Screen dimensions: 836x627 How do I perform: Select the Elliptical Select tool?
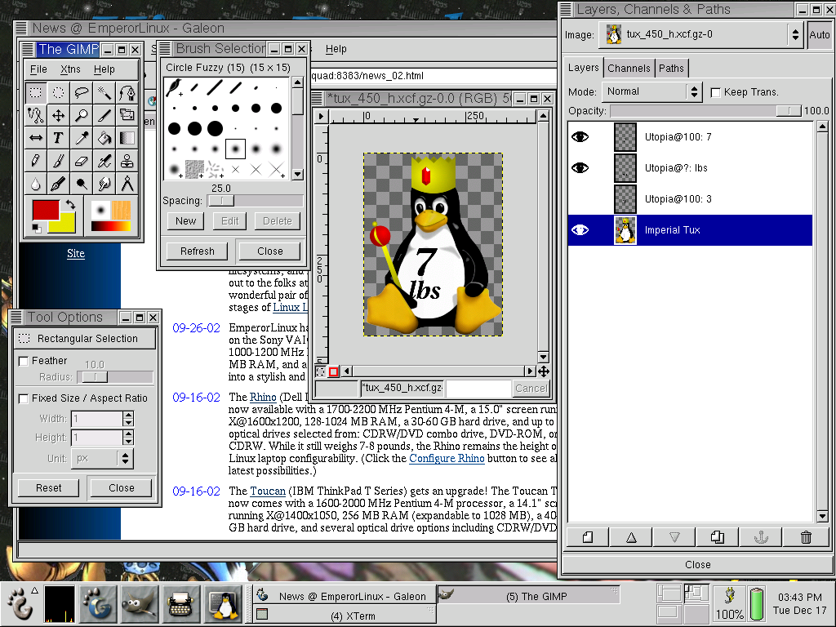58,93
